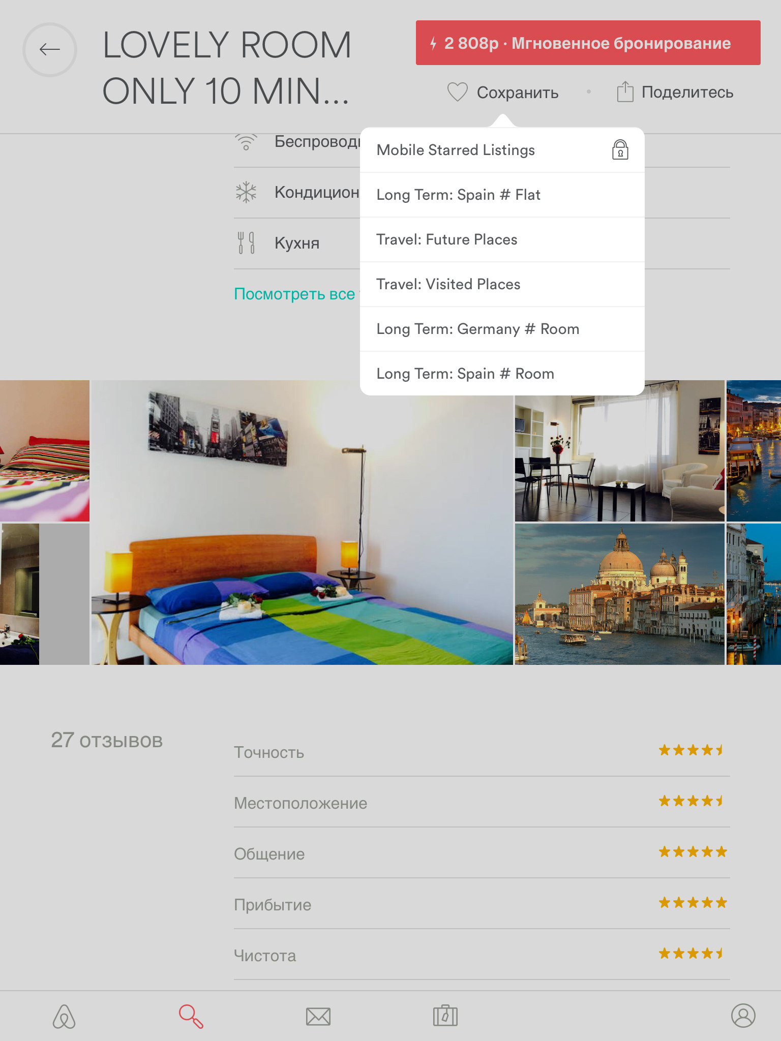Select Long Term: Germany # Room
The image size is (781, 1041).
502,329
